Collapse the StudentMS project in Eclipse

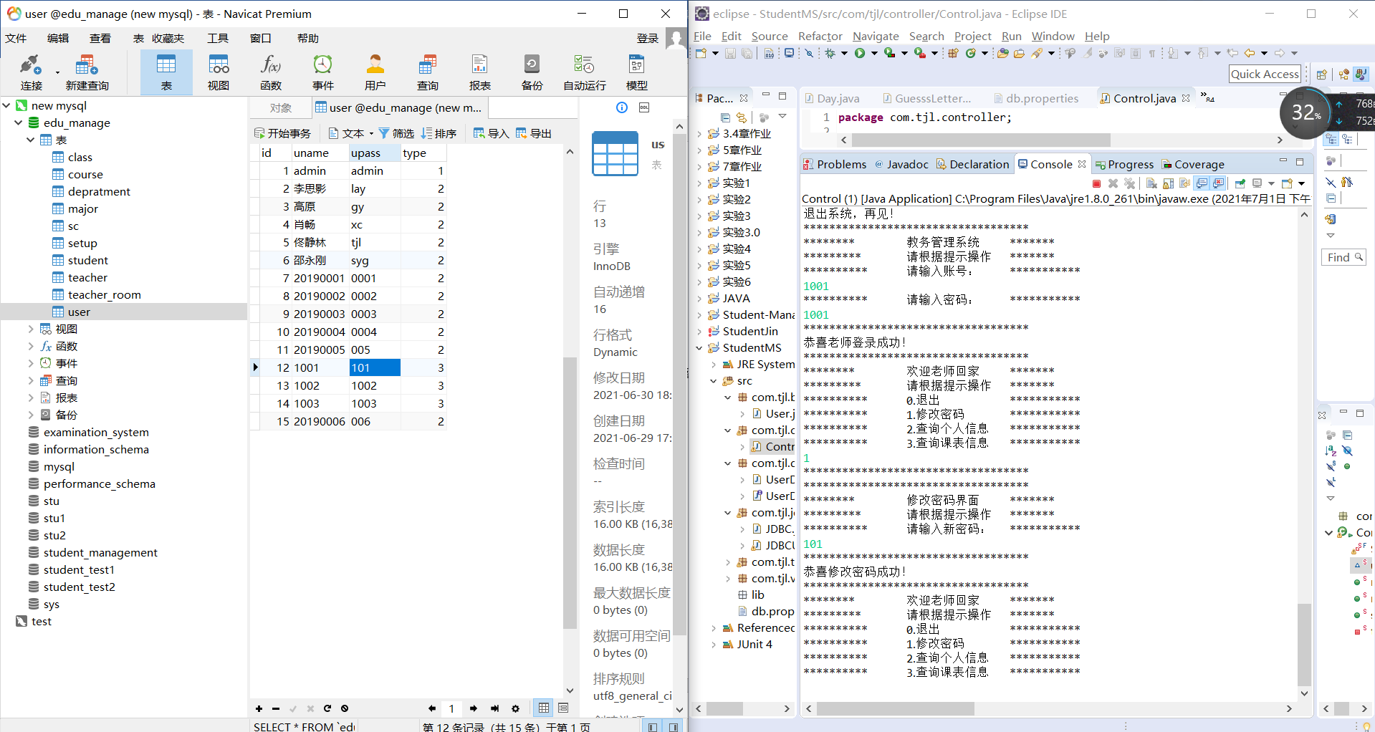[x=699, y=347]
